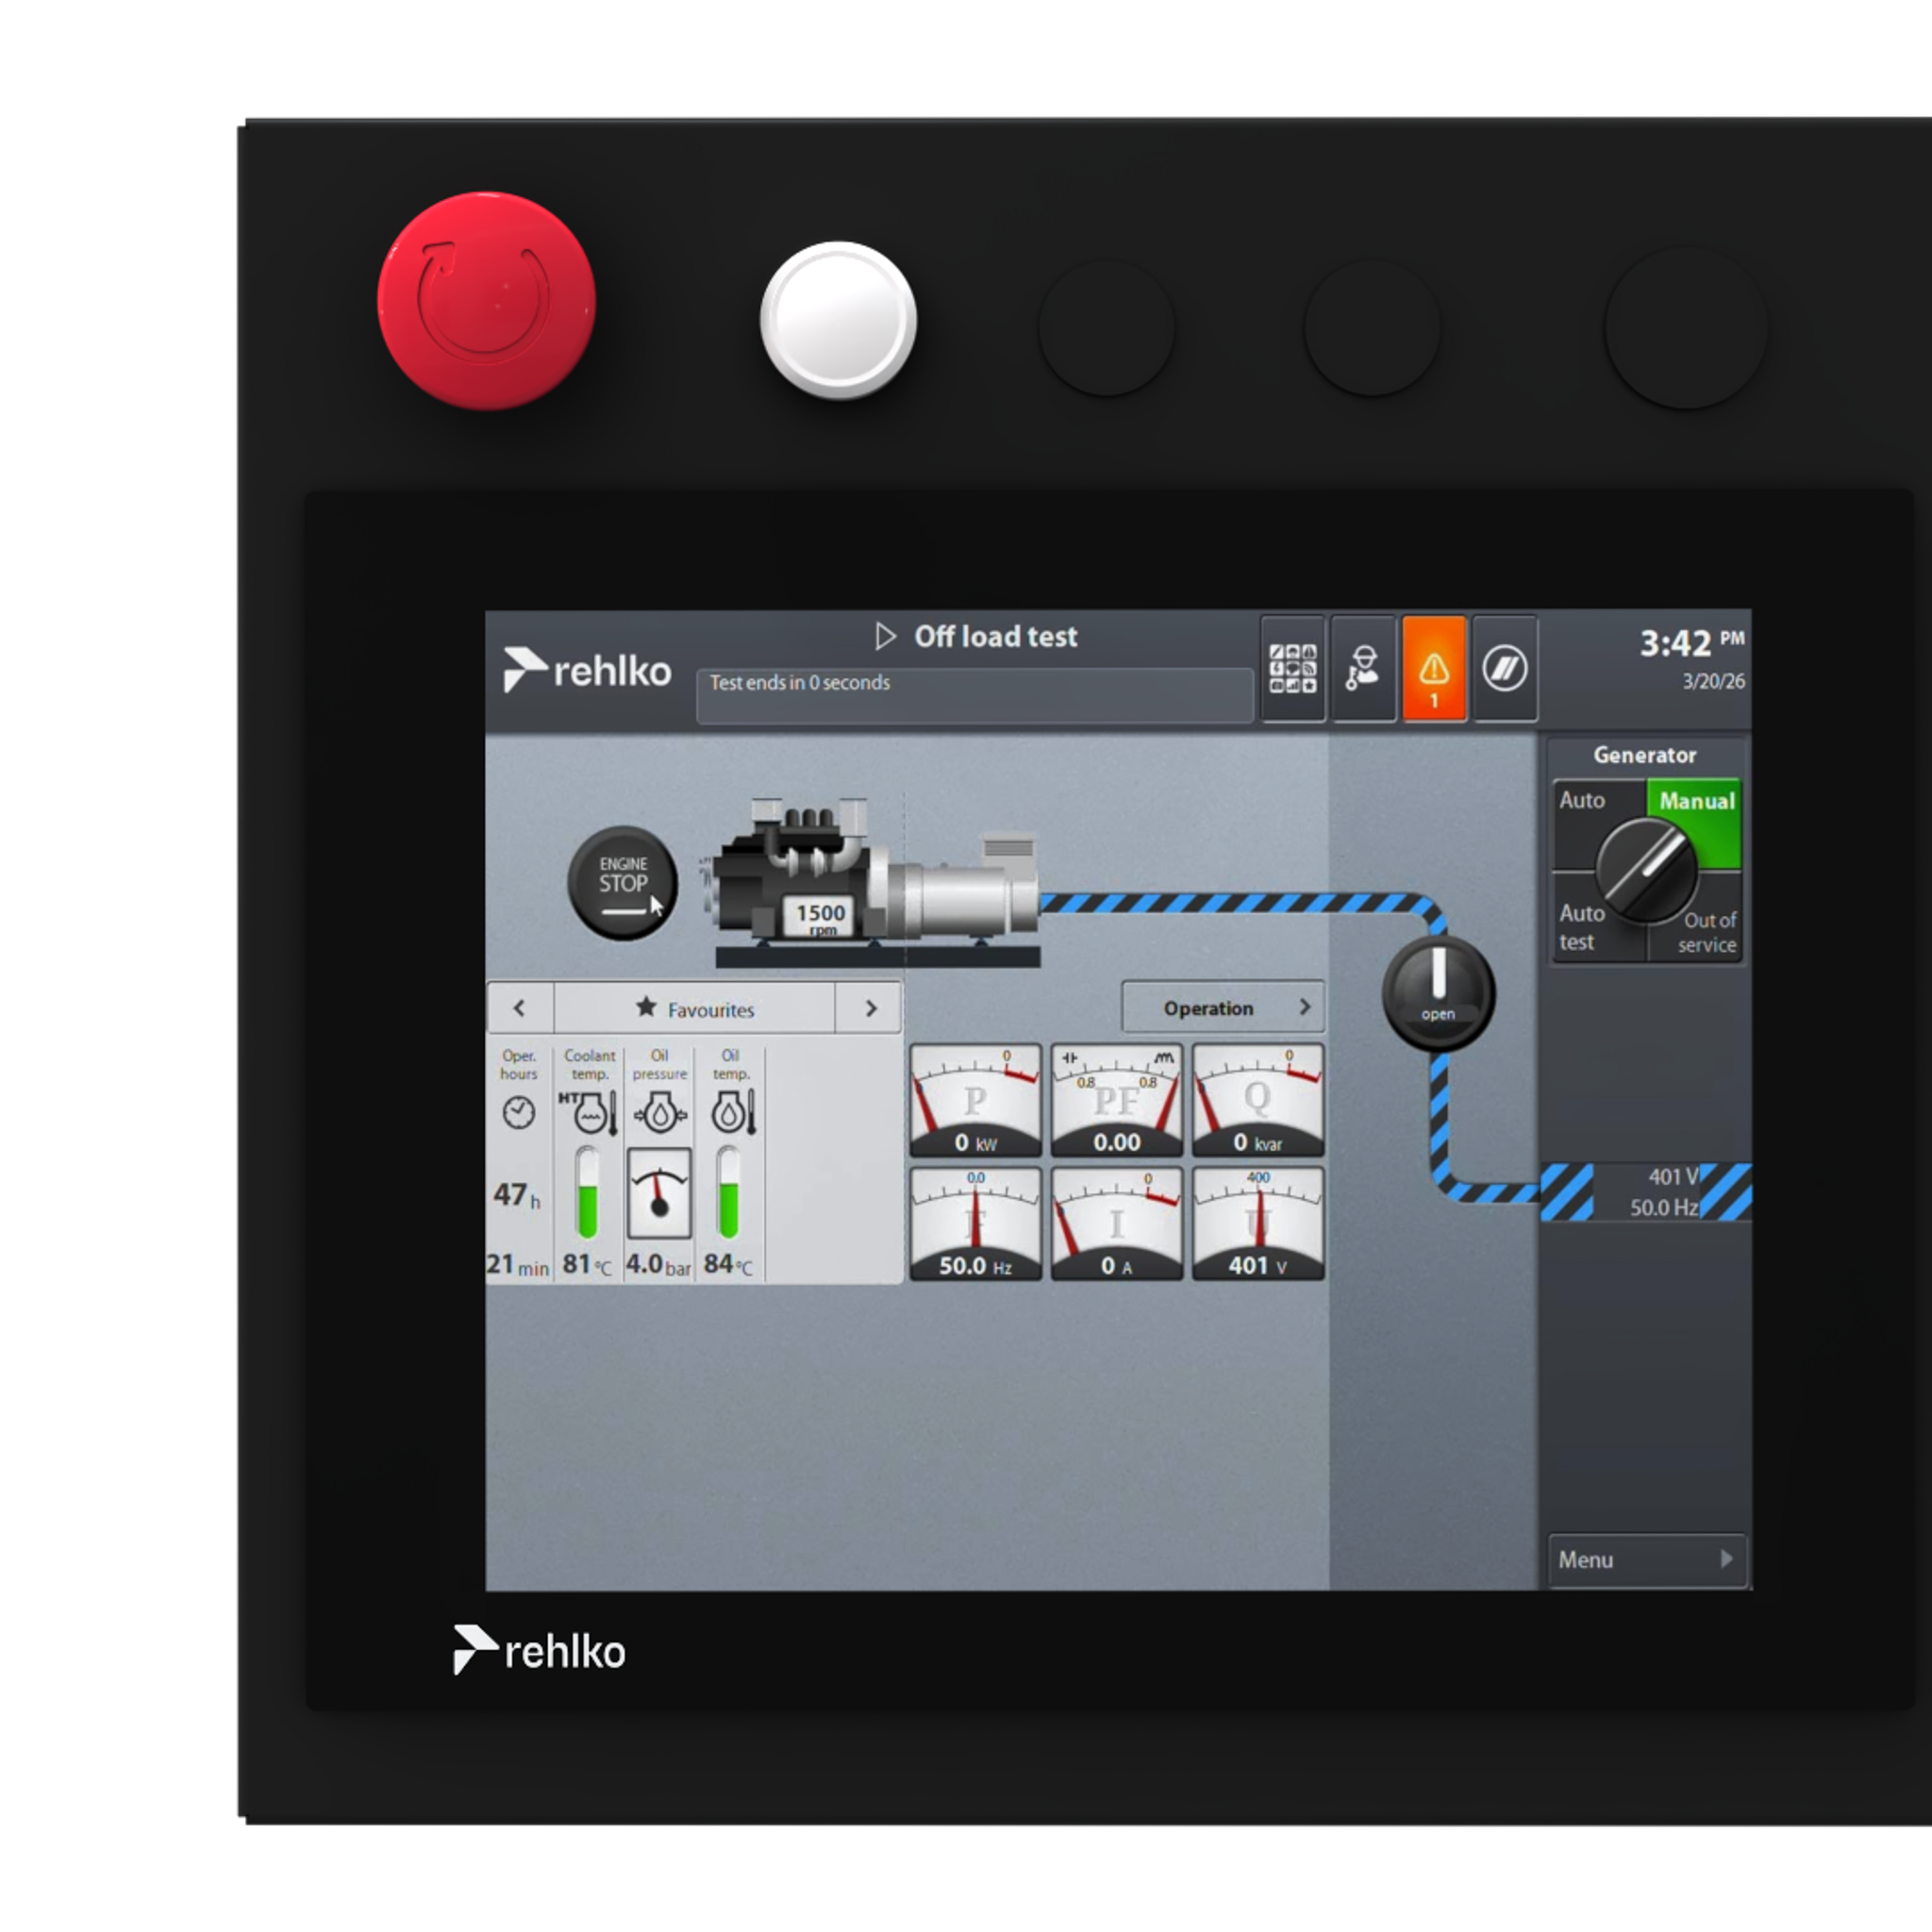Image resolution: width=1932 pixels, height=1932 pixels.
Task: Open the orange alarm warning icon
Action: click(x=1433, y=668)
